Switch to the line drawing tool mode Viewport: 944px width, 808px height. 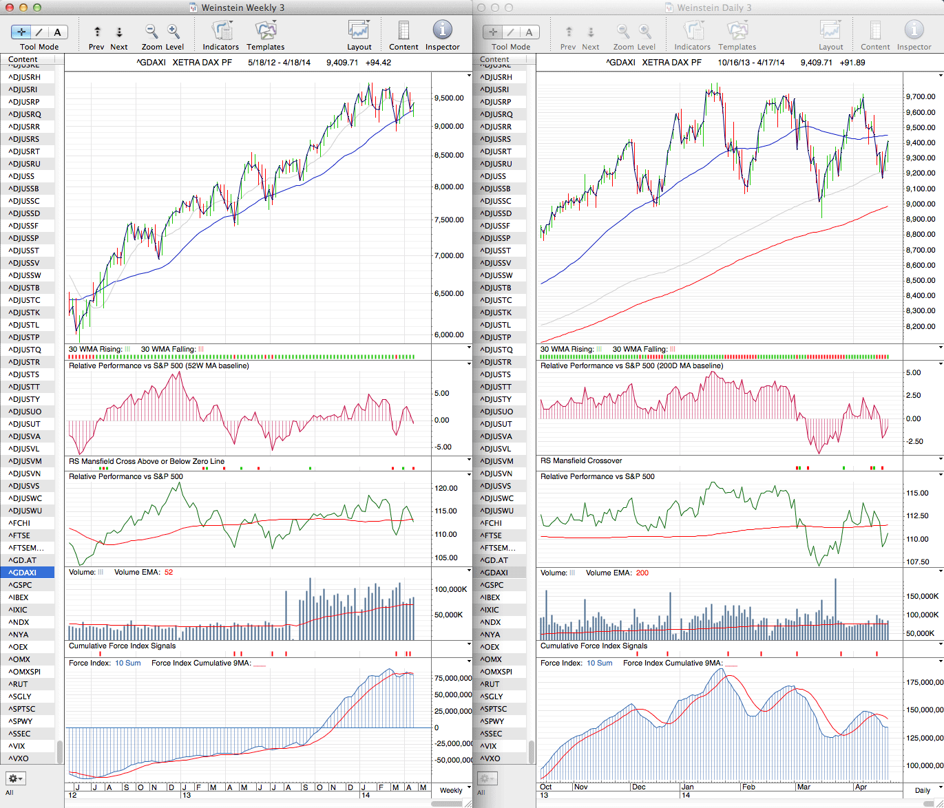(39, 32)
